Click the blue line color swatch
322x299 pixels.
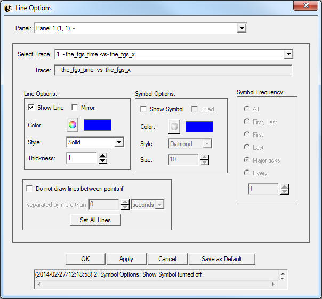coord(97,125)
